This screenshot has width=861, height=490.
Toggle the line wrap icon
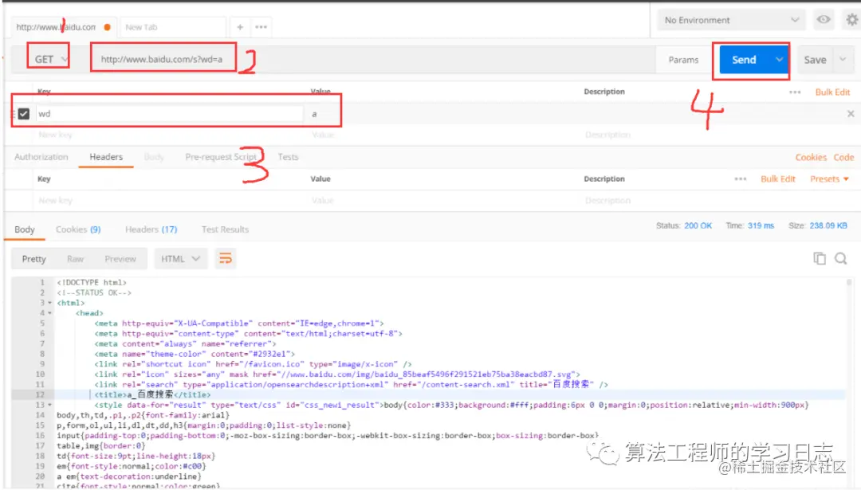pyautogui.click(x=225, y=258)
